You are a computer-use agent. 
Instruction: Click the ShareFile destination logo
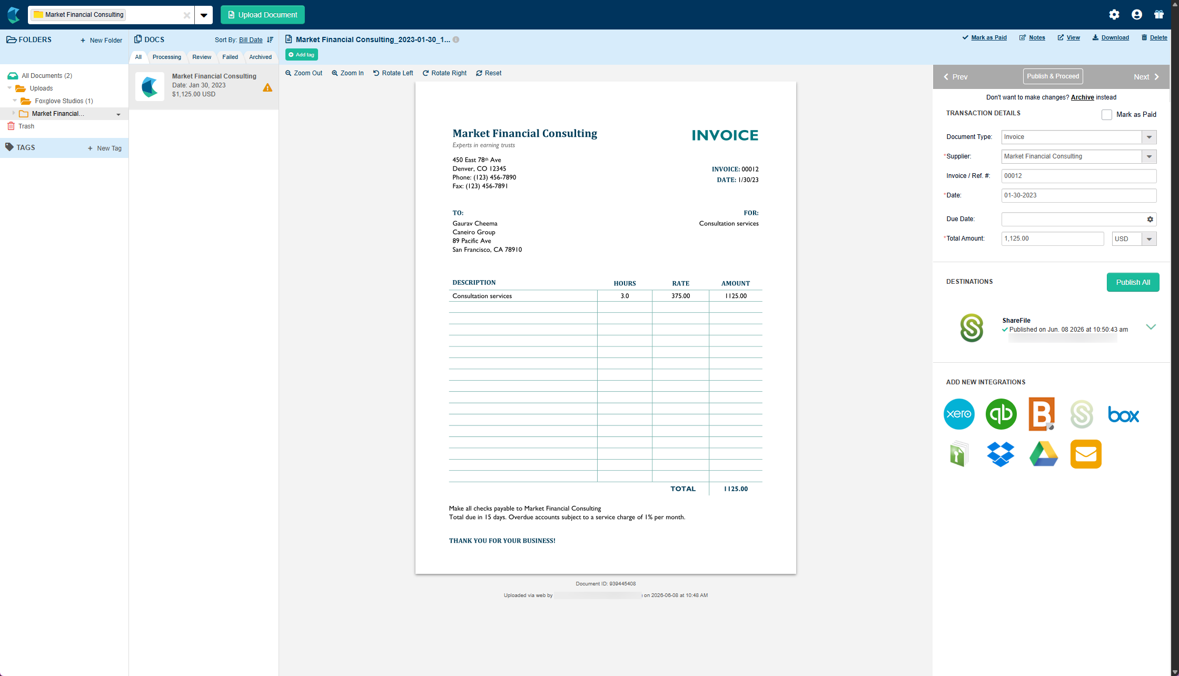click(x=972, y=328)
